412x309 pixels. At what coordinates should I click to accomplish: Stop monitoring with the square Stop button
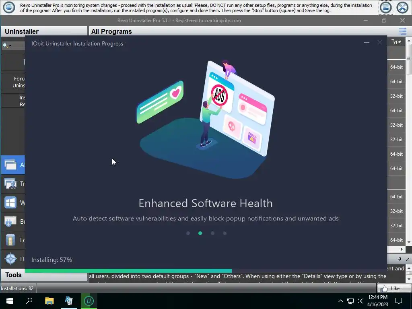pos(386,7)
